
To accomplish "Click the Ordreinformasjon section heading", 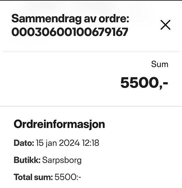I will 59,125.
